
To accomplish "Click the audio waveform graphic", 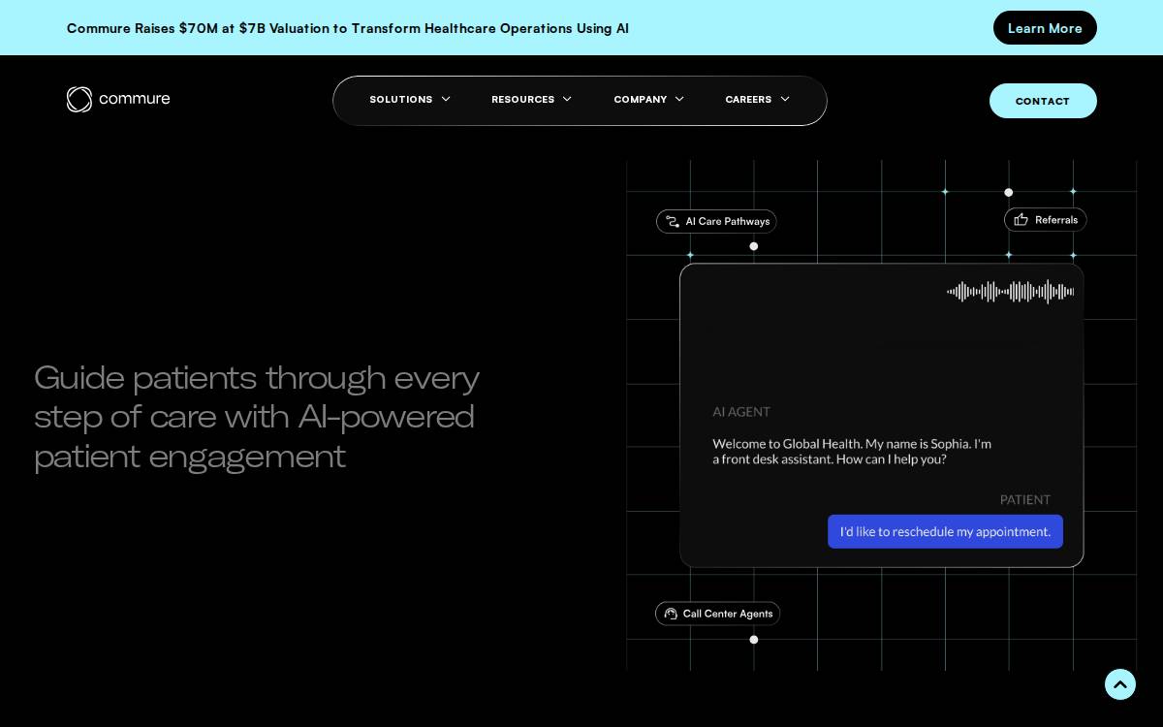I will click(1011, 292).
